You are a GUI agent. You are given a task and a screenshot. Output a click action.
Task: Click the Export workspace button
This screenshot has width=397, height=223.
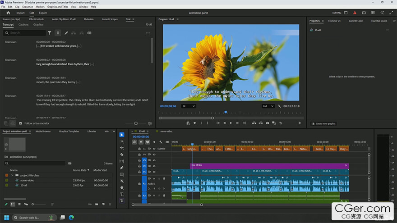[43, 13]
